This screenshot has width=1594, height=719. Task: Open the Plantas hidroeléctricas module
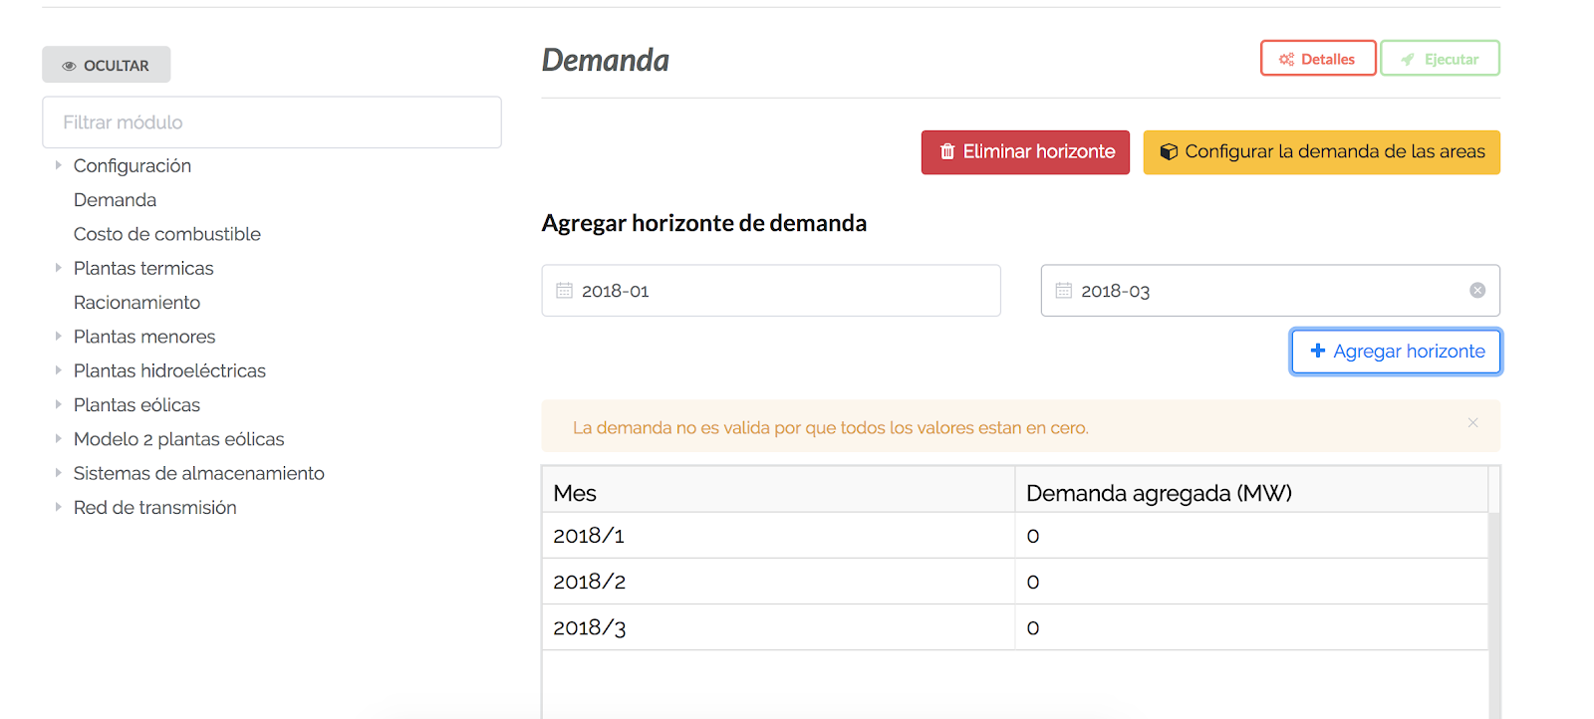point(169,370)
